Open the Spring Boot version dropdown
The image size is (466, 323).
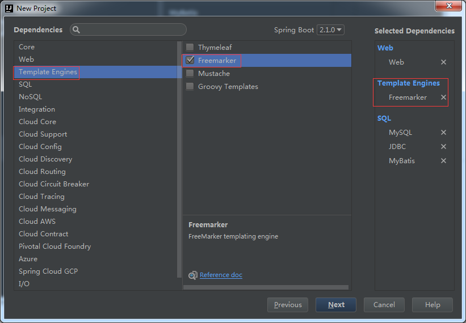(330, 30)
